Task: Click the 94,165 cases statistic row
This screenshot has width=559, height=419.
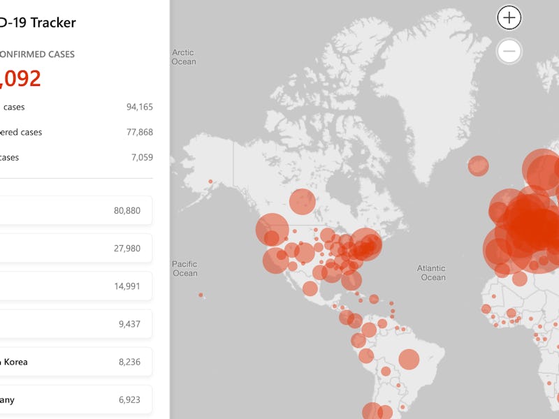Action: click(x=75, y=107)
